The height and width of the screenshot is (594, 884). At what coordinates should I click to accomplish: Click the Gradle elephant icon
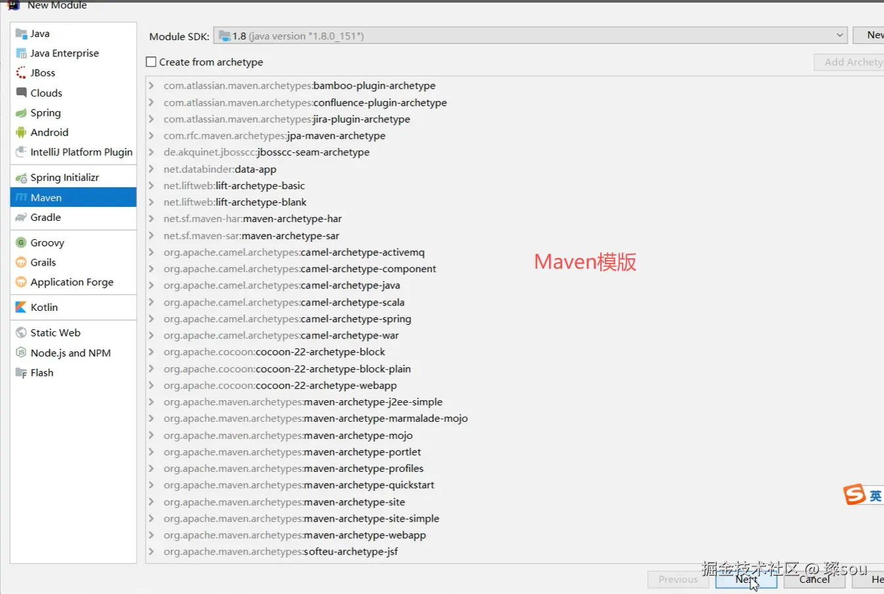pyautogui.click(x=21, y=217)
